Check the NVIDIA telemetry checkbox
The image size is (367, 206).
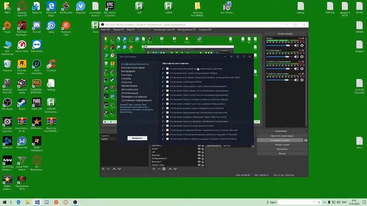coord(167,82)
